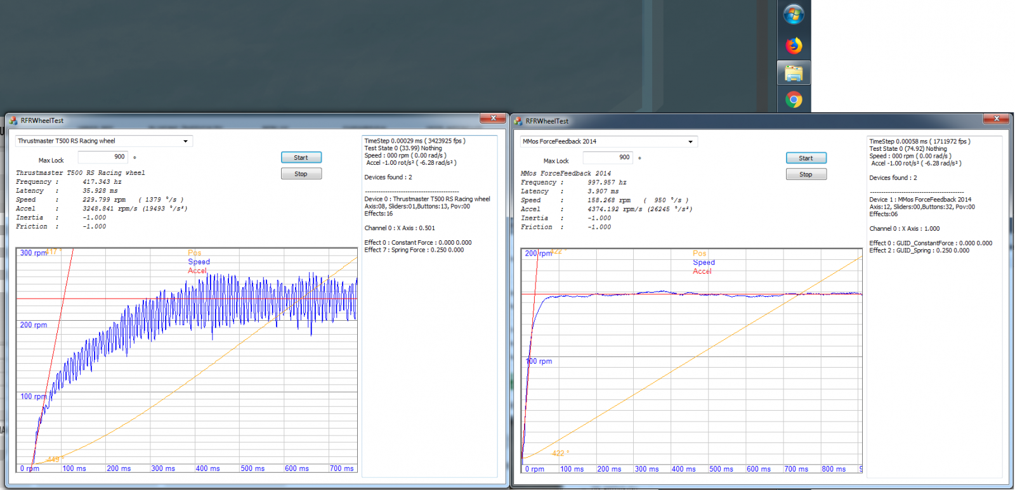Click Speed legend in Thrustmaster graph
The width and height of the screenshot is (1015, 490).
point(199,262)
